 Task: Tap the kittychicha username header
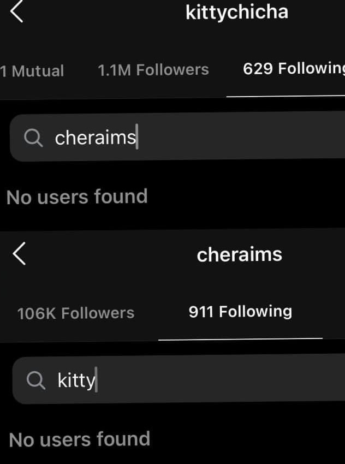click(236, 13)
